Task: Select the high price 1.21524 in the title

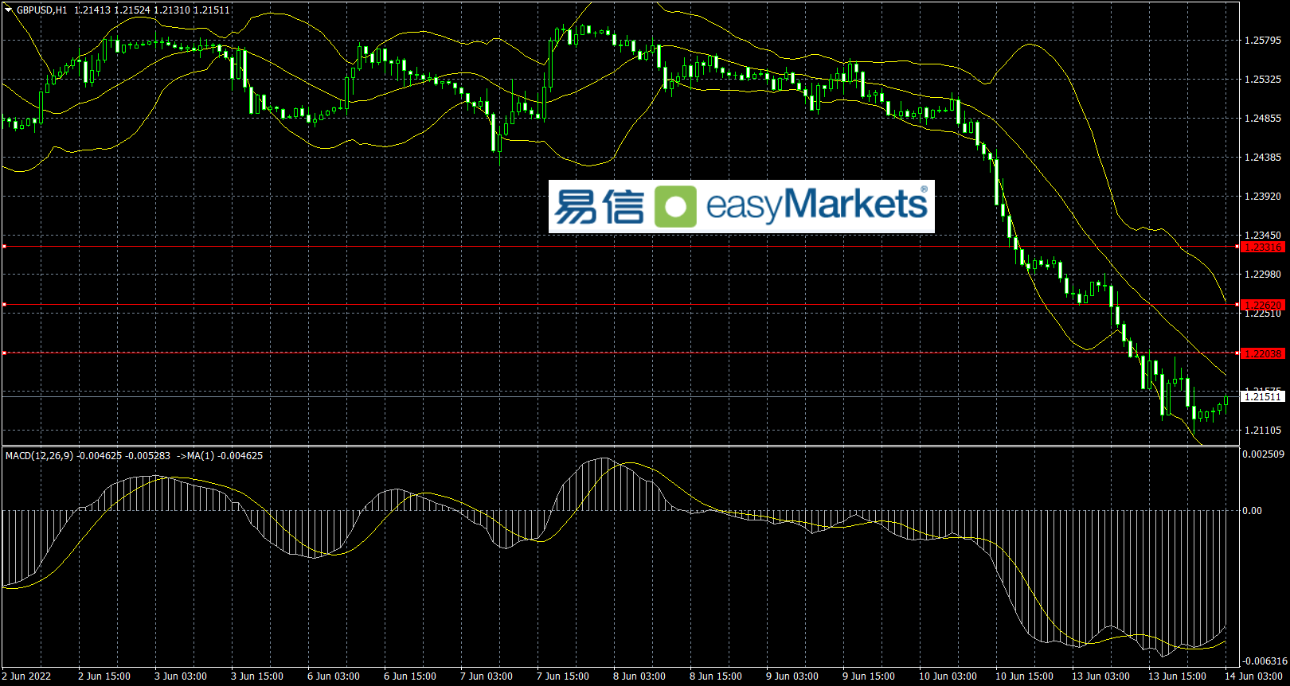Action: point(132,10)
